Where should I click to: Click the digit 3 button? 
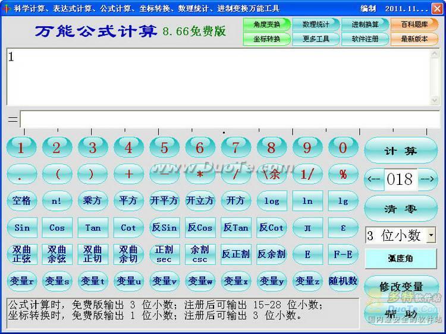(x=93, y=147)
